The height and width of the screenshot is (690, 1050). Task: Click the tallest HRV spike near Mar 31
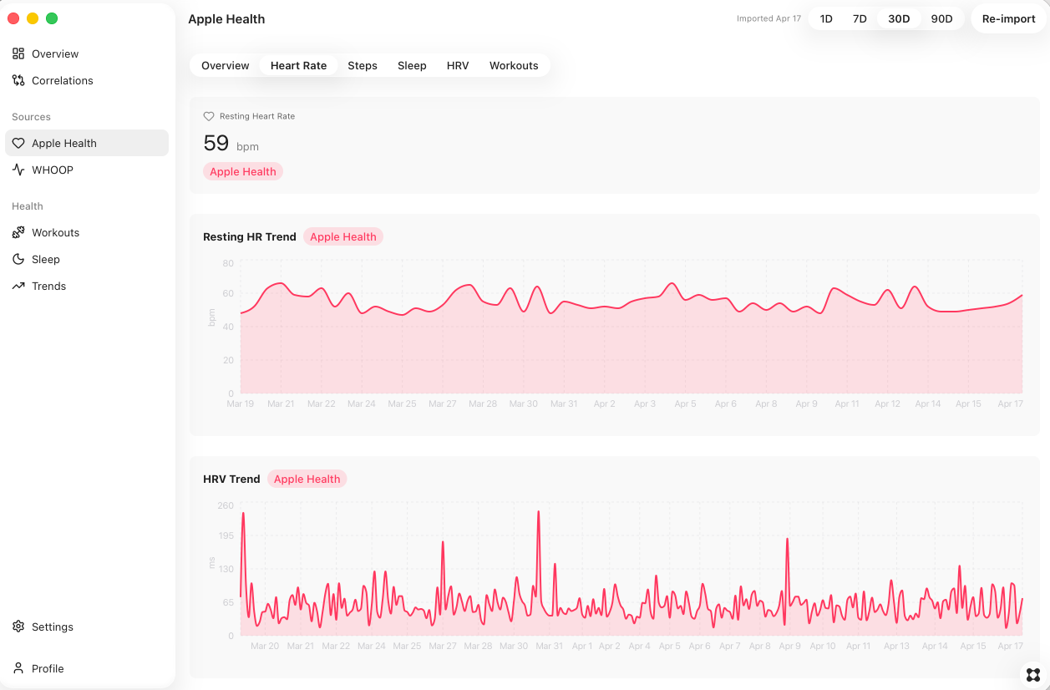(x=538, y=513)
